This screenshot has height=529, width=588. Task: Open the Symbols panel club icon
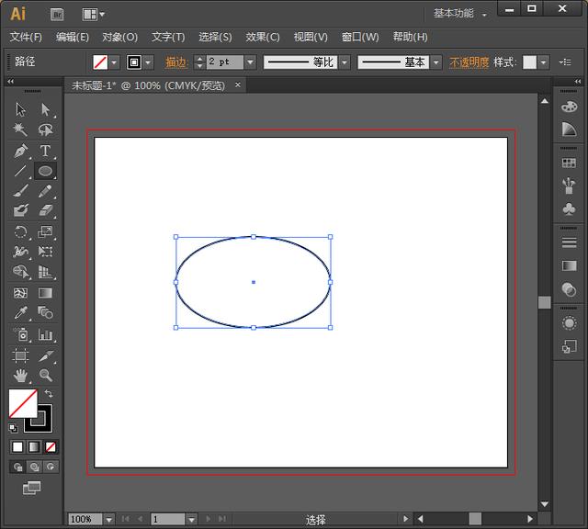tap(569, 208)
